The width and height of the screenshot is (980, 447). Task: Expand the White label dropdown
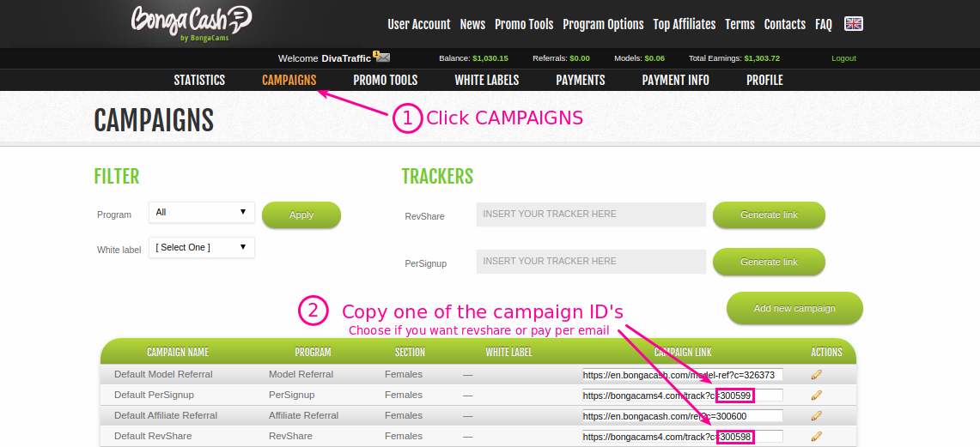click(201, 247)
